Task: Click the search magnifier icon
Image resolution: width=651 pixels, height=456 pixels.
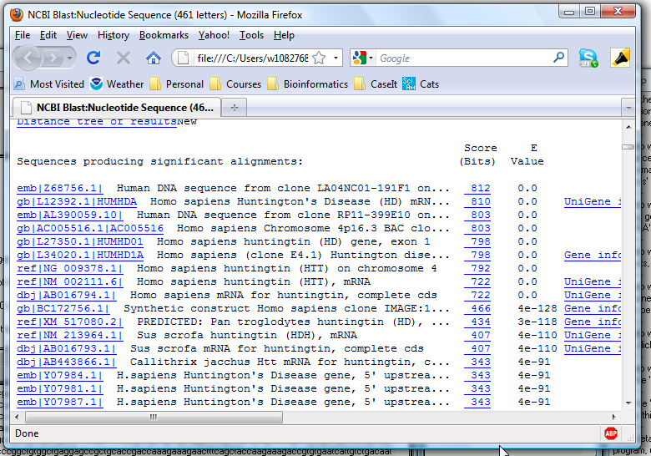Action: [x=559, y=57]
